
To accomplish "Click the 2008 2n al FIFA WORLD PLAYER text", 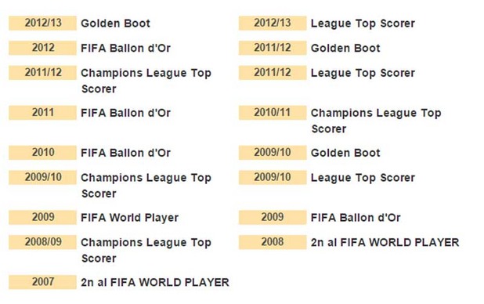I will tap(385, 243).
